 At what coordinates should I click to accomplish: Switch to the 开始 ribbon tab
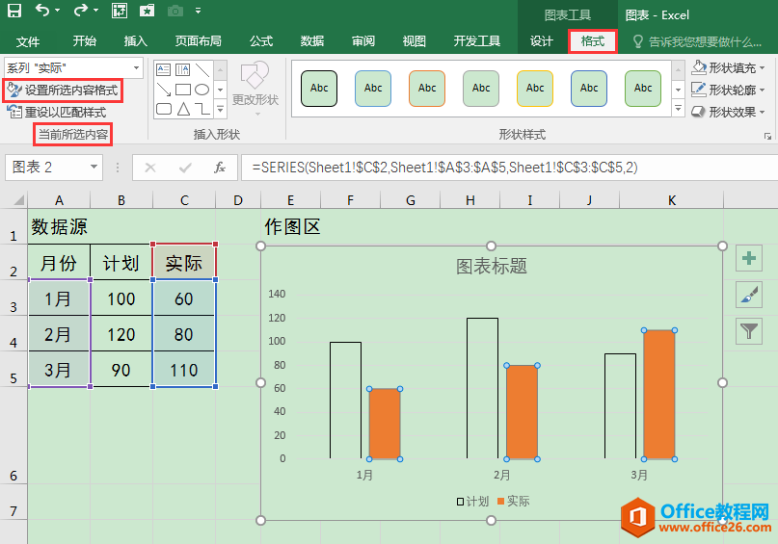[84, 41]
